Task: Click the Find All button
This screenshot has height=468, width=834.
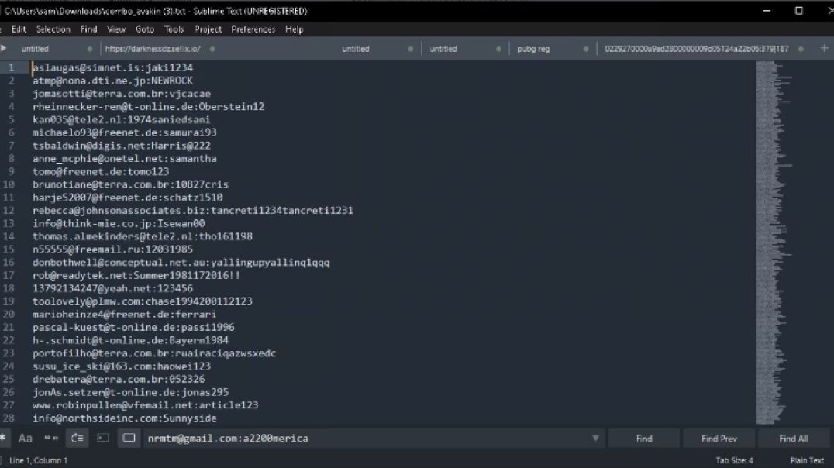Action: tap(794, 439)
